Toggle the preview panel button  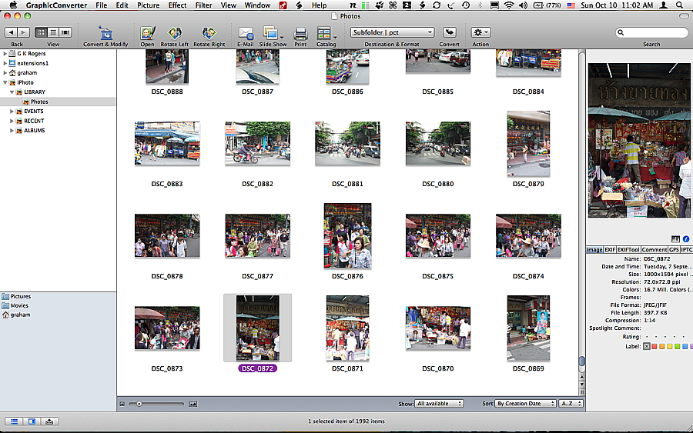tap(32, 421)
